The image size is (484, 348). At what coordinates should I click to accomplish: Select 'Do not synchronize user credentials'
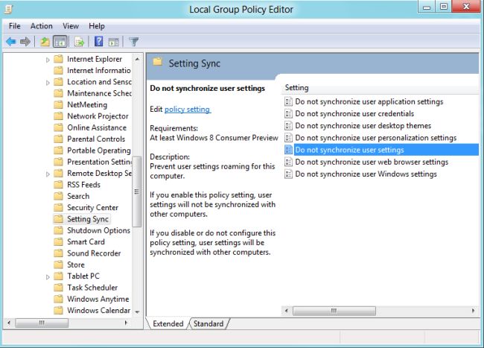(354, 113)
